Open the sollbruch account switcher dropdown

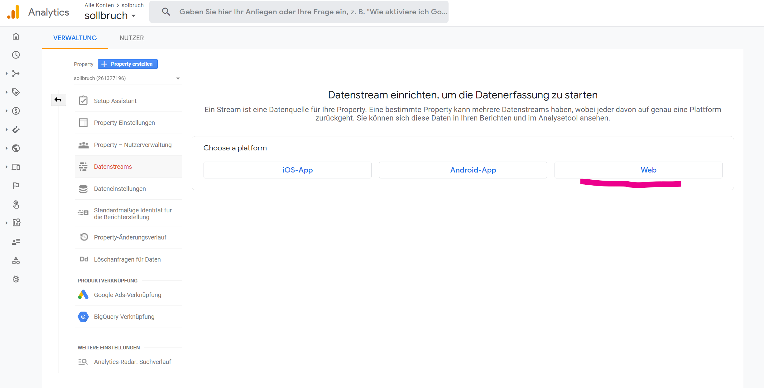pyautogui.click(x=110, y=16)
